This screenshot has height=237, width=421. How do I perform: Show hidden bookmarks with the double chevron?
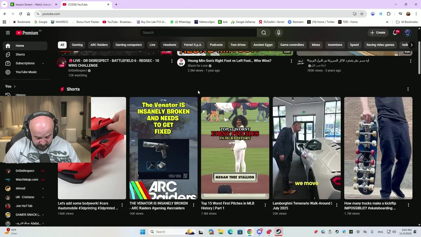(387, 22)
